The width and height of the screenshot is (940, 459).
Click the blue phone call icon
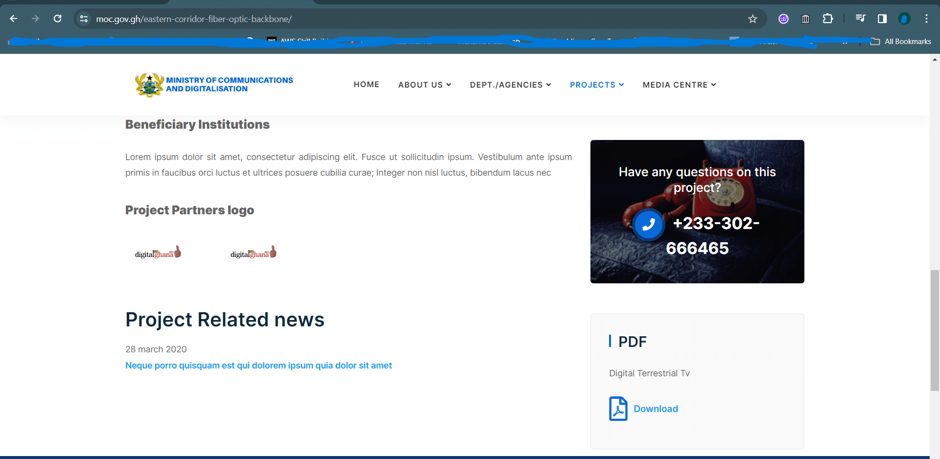click(x=648, y=224)
